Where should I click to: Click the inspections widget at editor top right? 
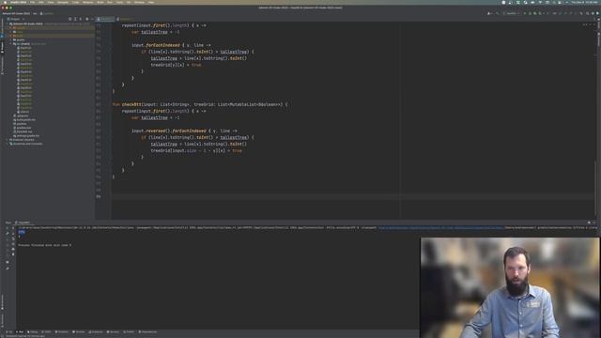(x=590, y=25)
